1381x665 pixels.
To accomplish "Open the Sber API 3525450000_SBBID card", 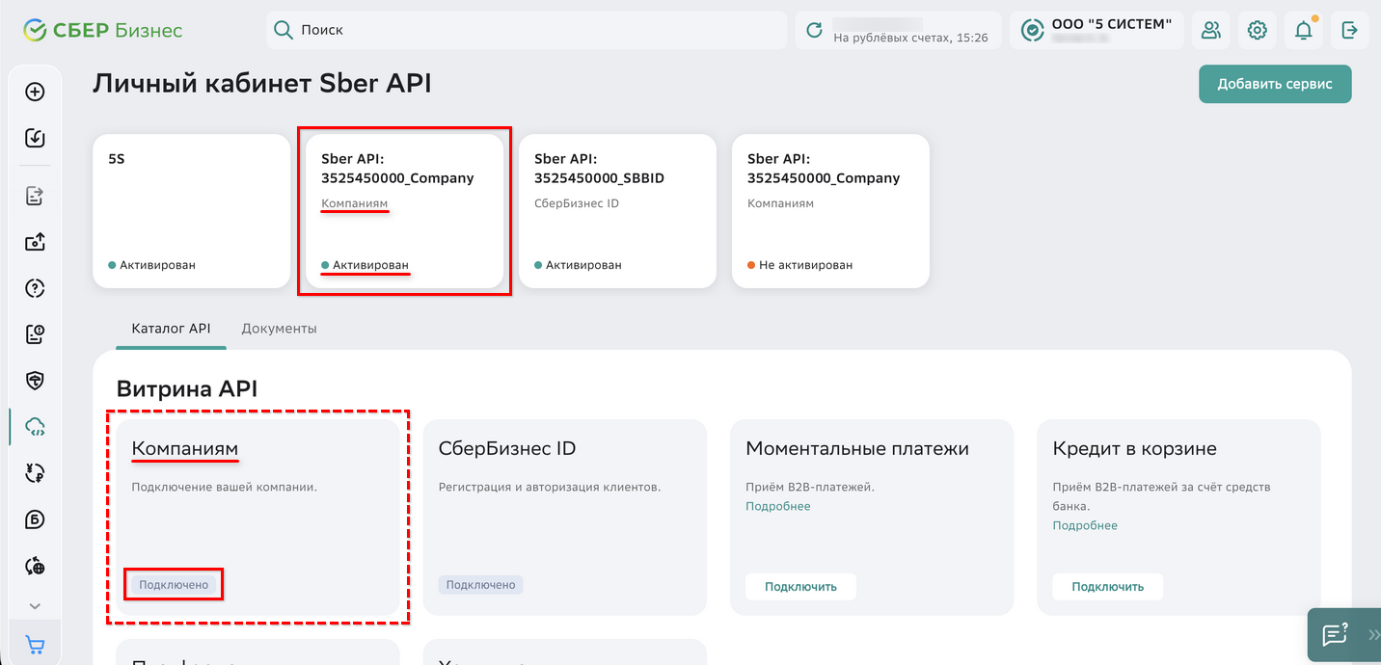I will pyautogui.click(x=618, y=211).
